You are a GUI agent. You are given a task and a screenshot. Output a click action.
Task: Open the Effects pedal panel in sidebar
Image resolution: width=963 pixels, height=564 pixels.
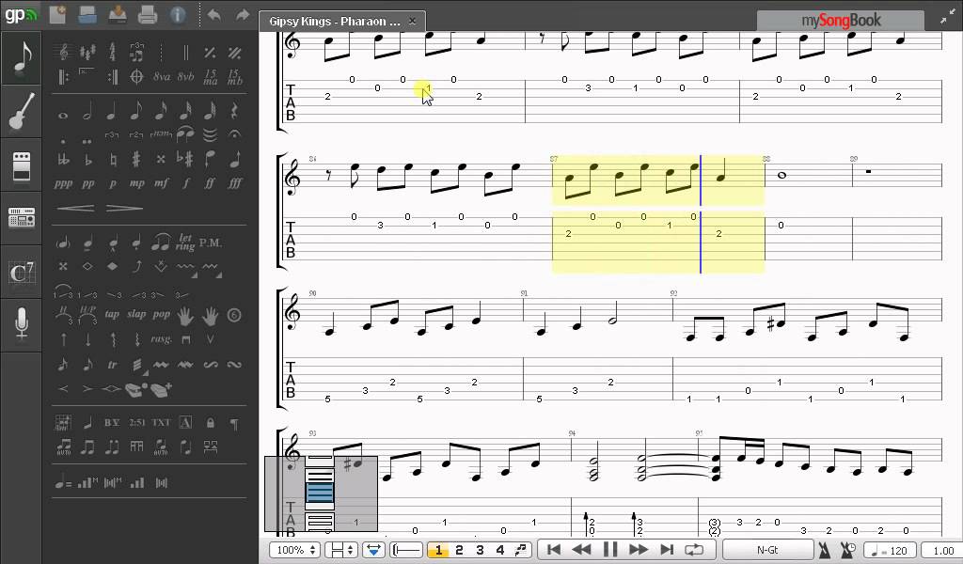pyautogui.click(x=21, y=165)
